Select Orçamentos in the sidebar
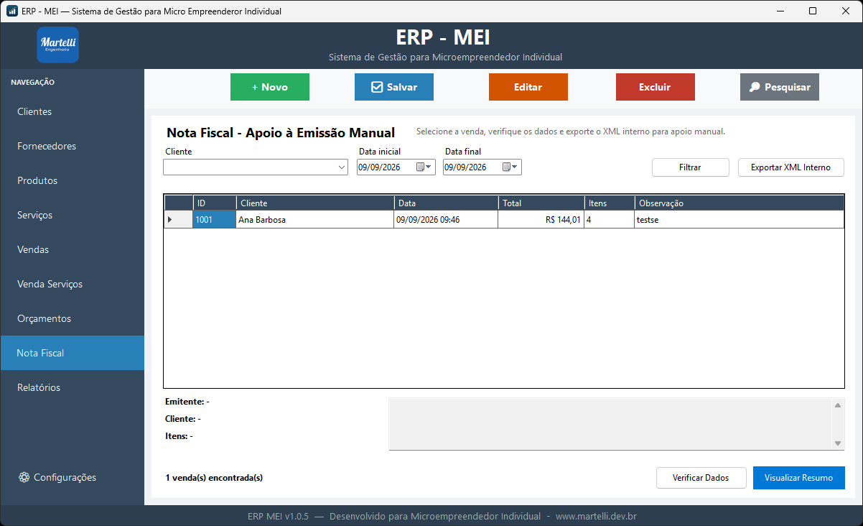The image size is (863, 526). pyautogui.click(x=72, y=318)
